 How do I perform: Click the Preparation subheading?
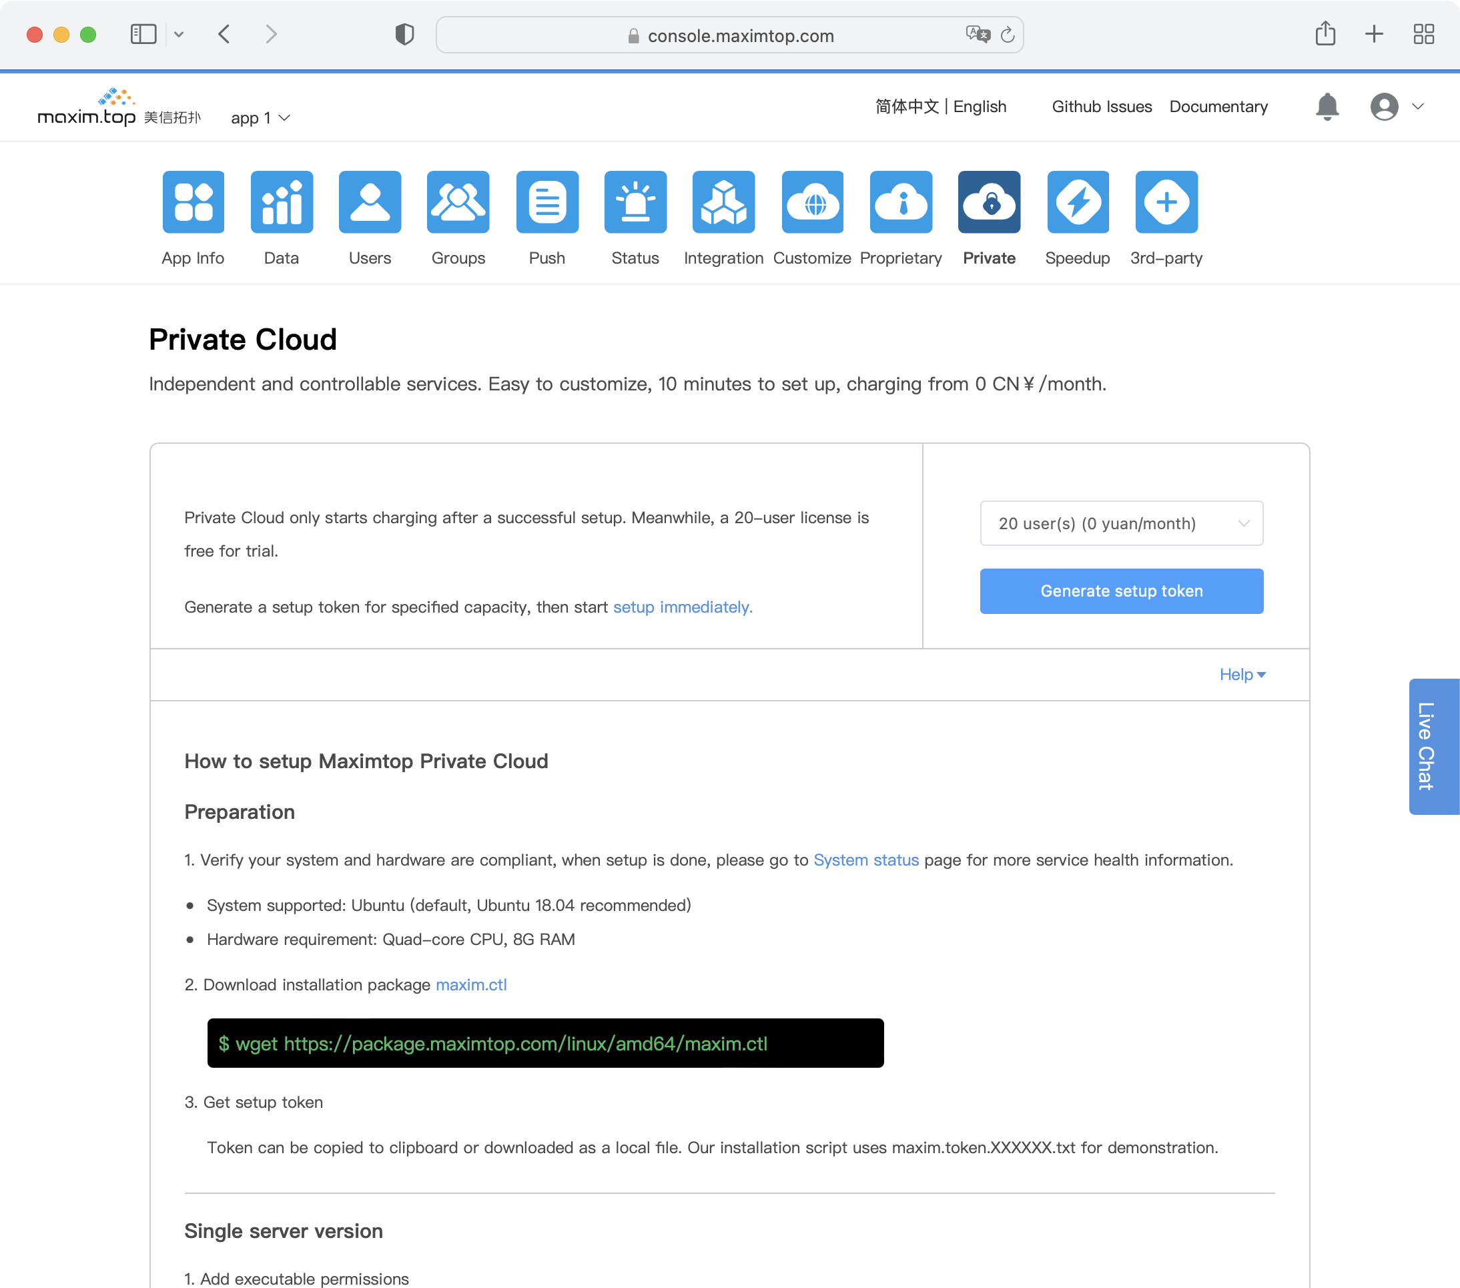tap(240, 812)
